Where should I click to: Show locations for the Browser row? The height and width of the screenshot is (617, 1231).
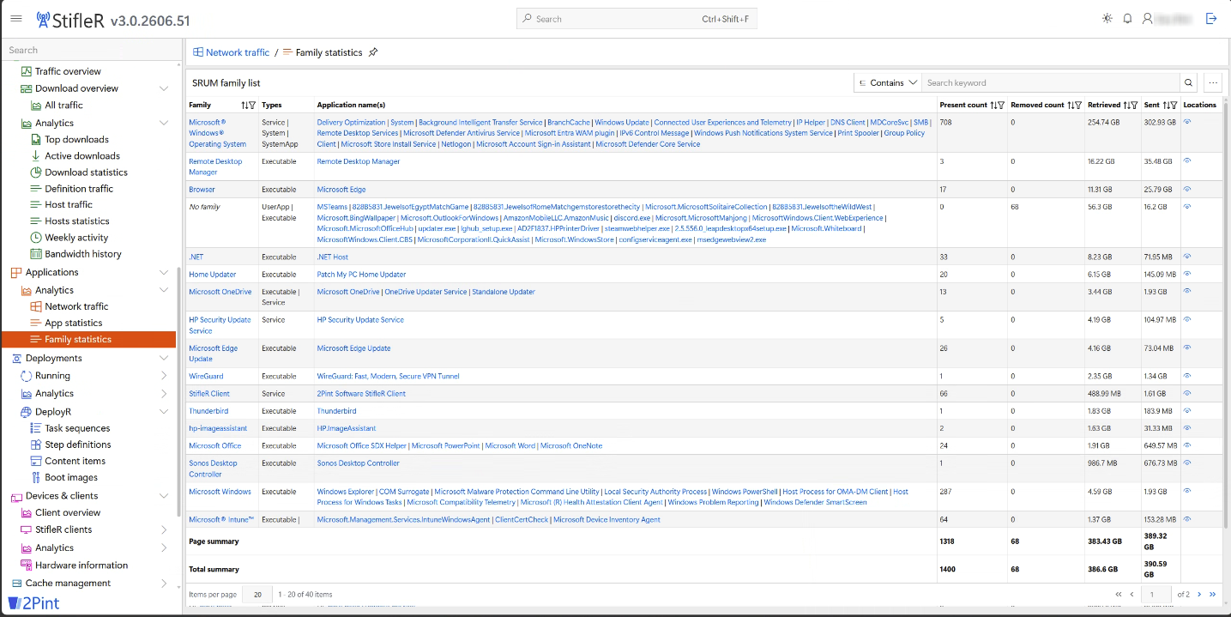coord(1187,189)
